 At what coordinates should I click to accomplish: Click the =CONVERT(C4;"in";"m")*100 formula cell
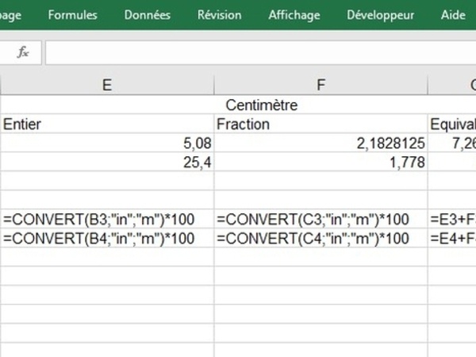321,239
